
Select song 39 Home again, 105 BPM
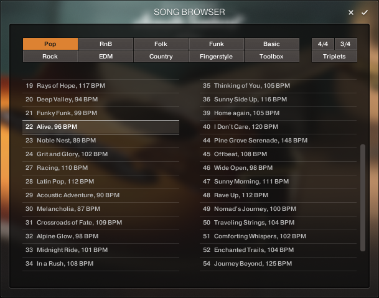point(278,113)
